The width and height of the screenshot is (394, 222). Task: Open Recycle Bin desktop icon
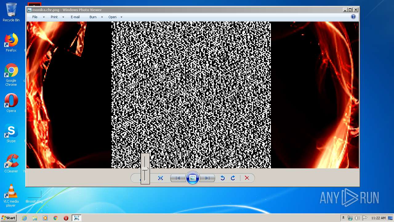coord(11,12)
